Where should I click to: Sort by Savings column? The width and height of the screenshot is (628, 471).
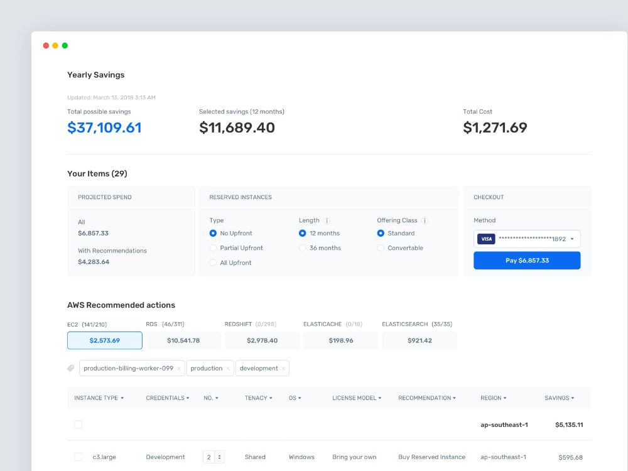[x=559, y=398]
